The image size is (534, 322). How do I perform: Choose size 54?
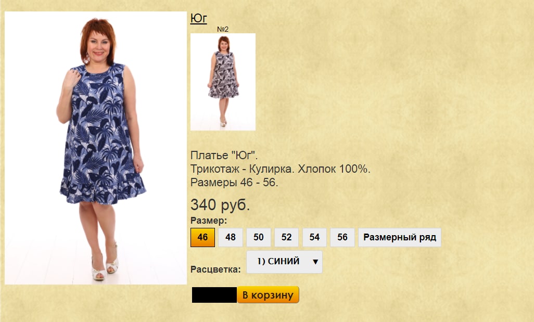pyautogui.click(x=314, y=237)
